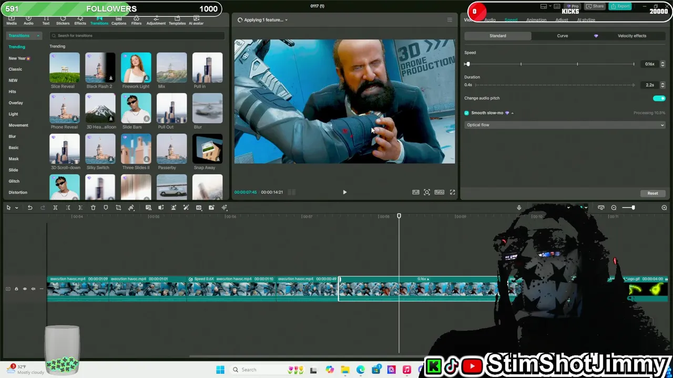673x378 pixels.
Task: Open the Effects panel icon
Action: point(80,20)
